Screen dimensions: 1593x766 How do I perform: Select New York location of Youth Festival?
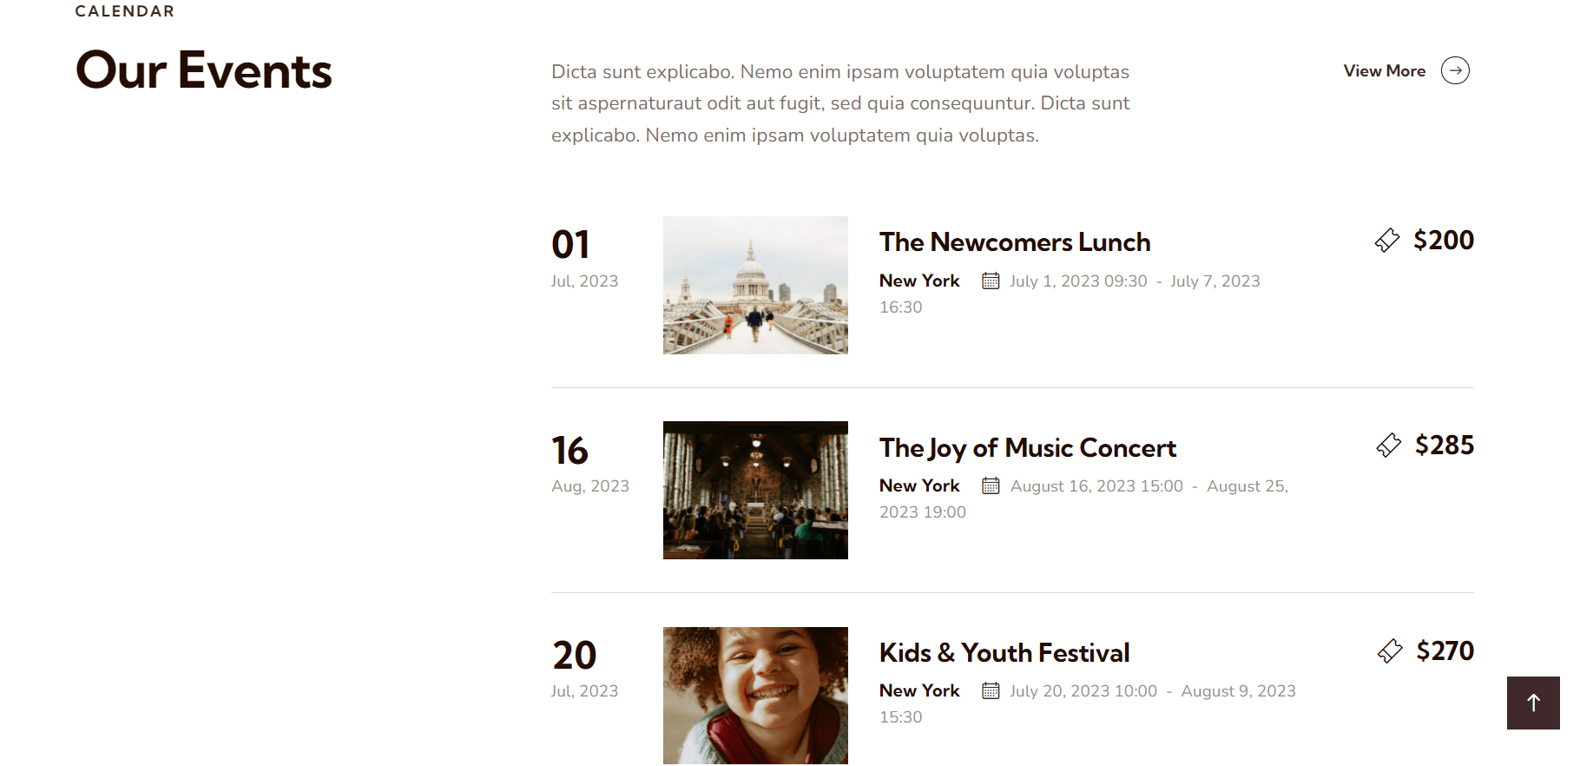(919, 690)
